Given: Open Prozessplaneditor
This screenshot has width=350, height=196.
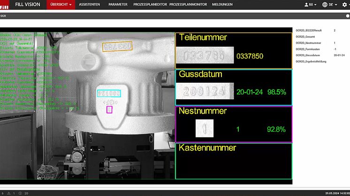Looking at the screenshot, I should pos(149,4).
